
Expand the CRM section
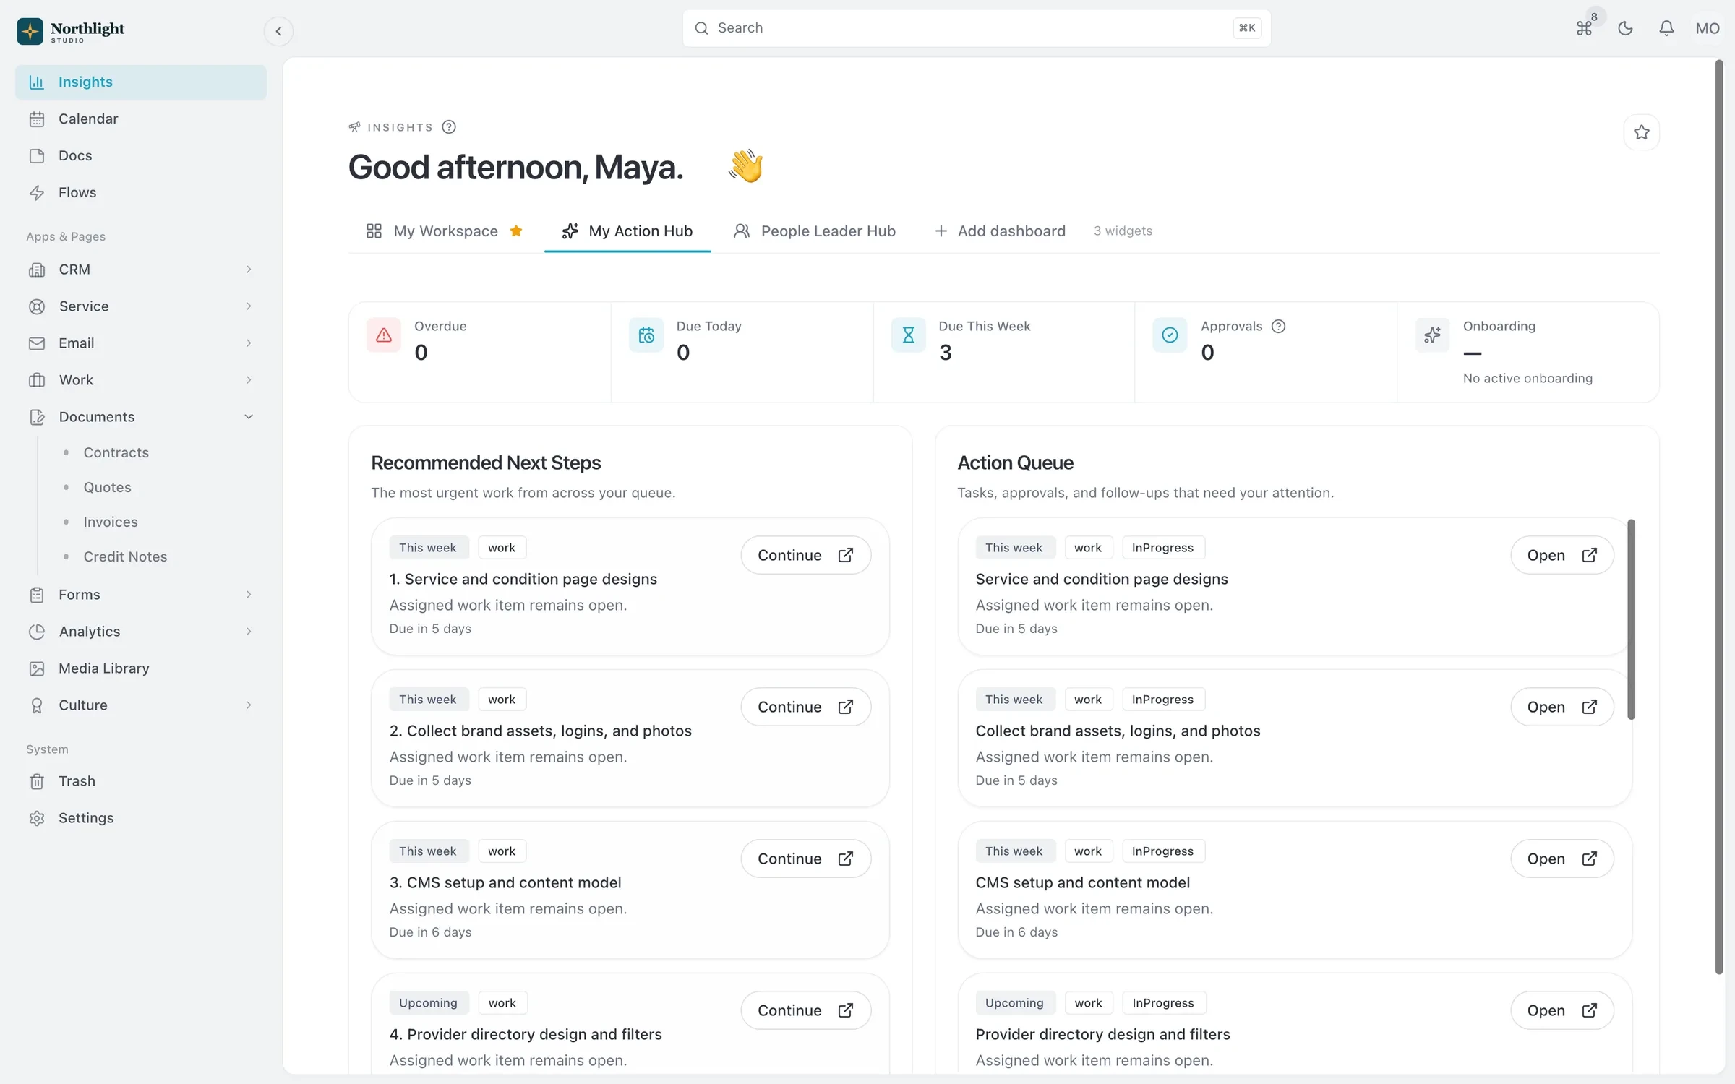coord(141,270)
